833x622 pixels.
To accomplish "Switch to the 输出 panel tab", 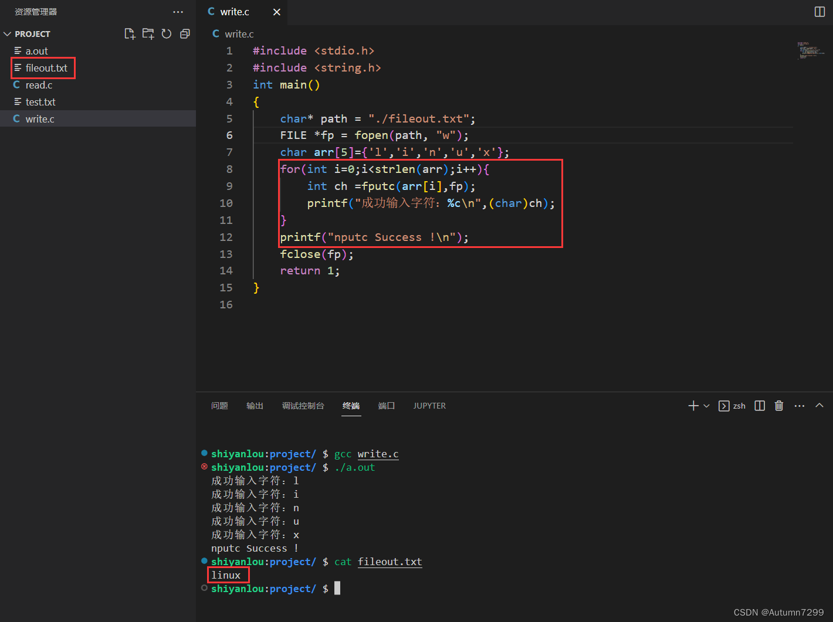I will (255, 406).
